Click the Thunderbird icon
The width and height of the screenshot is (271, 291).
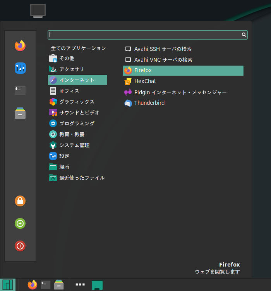pos(128,103)
